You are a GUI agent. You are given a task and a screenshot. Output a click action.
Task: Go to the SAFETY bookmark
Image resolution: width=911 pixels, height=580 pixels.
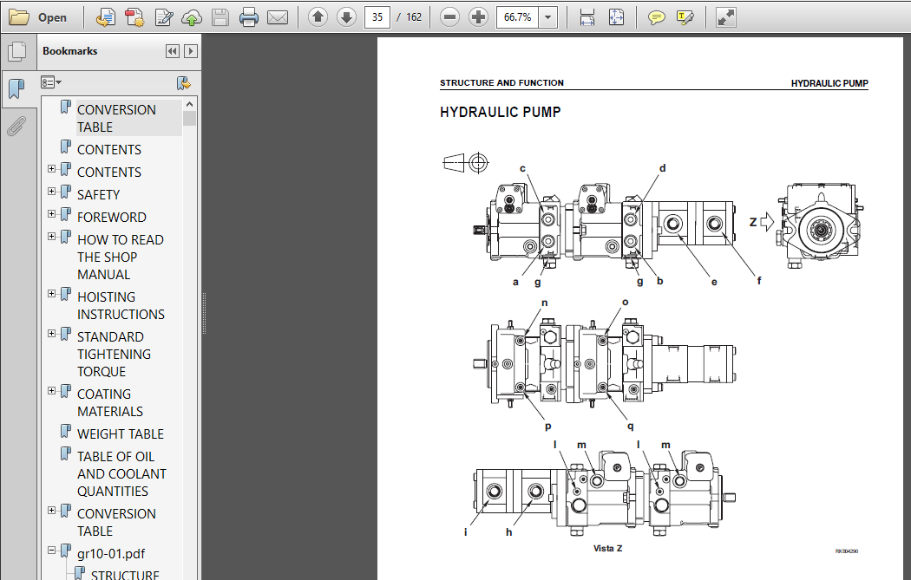click(98, 195)
